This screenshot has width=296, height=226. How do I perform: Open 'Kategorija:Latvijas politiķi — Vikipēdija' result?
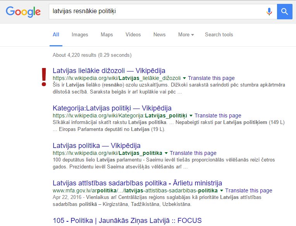[x=112, y=108]
